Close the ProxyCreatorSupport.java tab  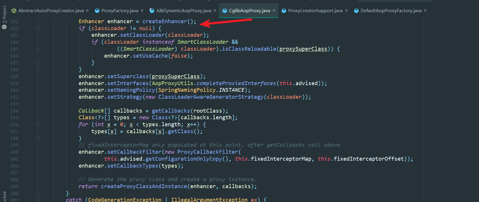[346, 11]
